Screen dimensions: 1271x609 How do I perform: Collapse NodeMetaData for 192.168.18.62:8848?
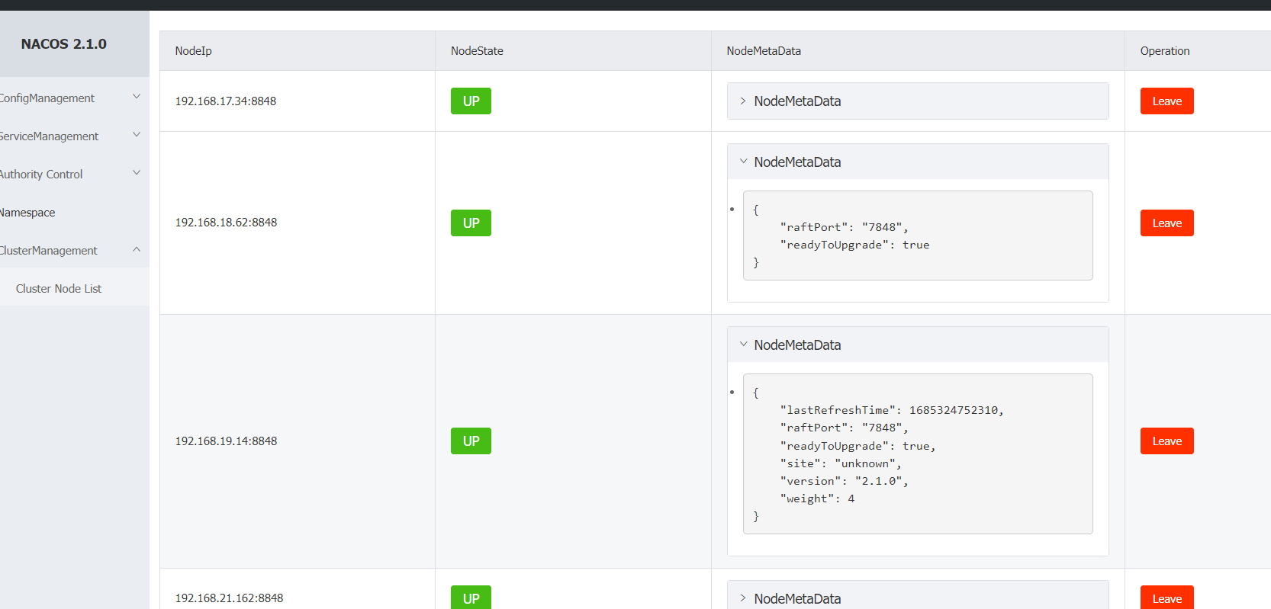click(918, 162)
